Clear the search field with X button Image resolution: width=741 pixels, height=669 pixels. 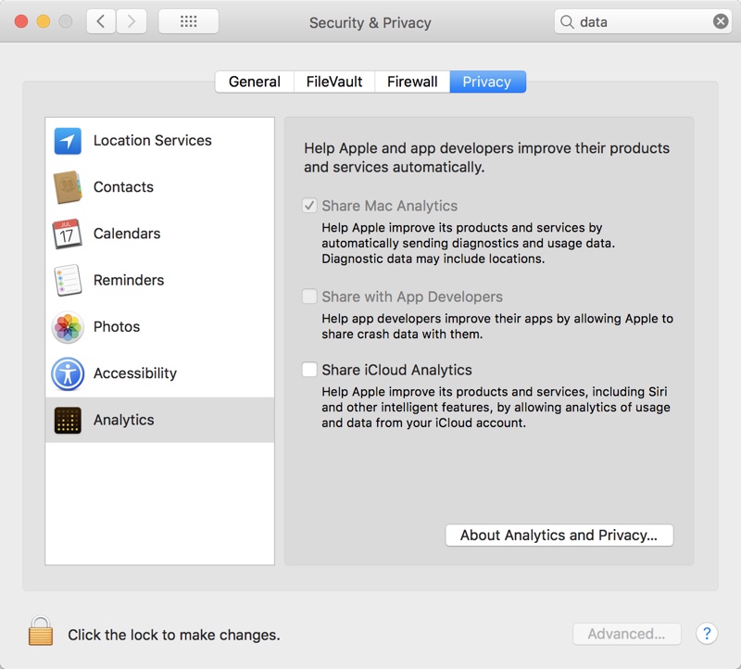click(721, 21)
